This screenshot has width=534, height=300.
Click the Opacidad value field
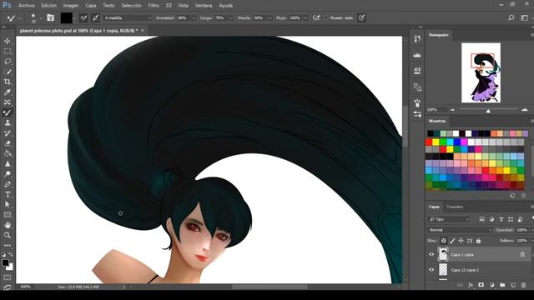[522, 230]
